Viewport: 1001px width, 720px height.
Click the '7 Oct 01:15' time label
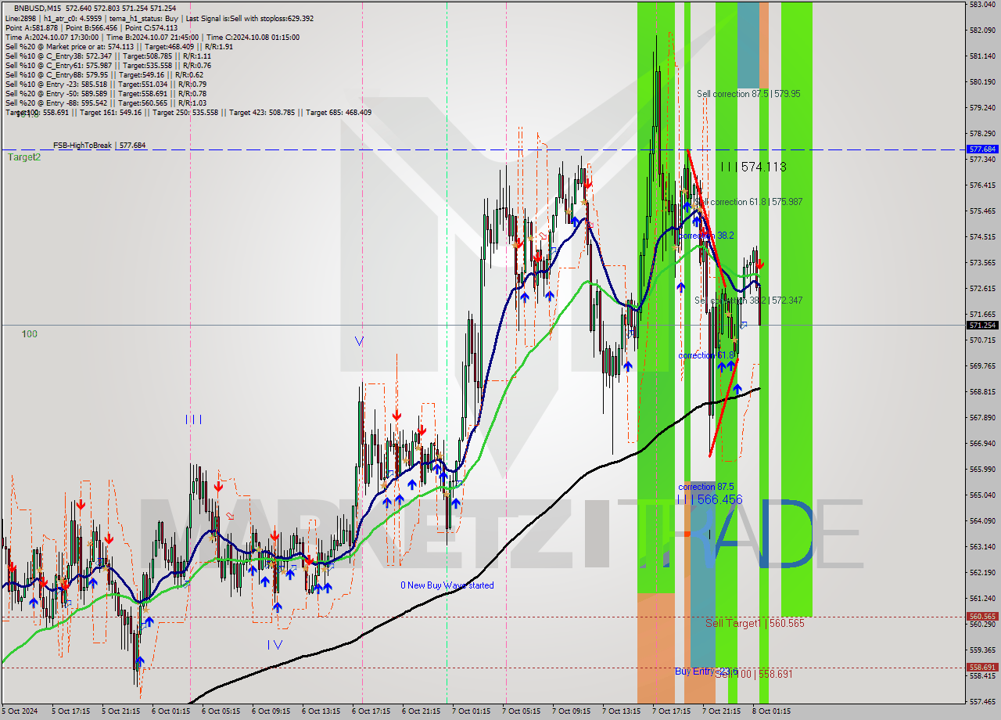[471, 711]
